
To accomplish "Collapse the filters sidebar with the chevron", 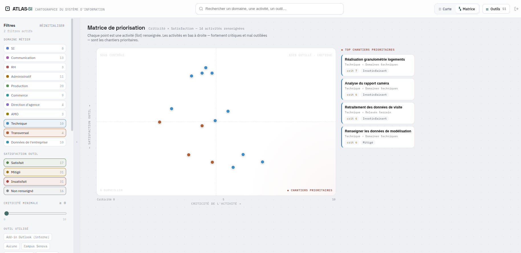I will (77, 142).
